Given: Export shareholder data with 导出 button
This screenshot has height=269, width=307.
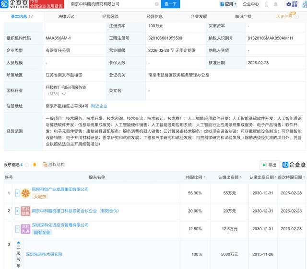Looking at the screenshot, I should pos(269,165).
